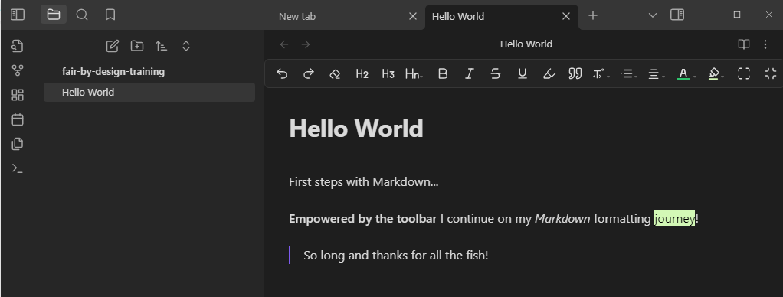This screenshot has width=783, height=297.
Task: Add a new tab with plus
Action: click(593, 15)
